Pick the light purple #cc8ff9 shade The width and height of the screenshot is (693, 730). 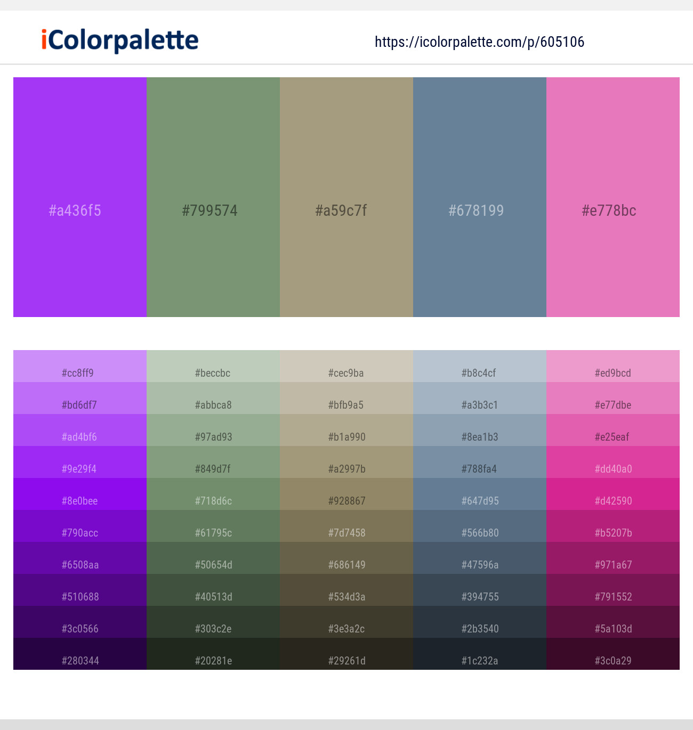(x=80, y=366)
